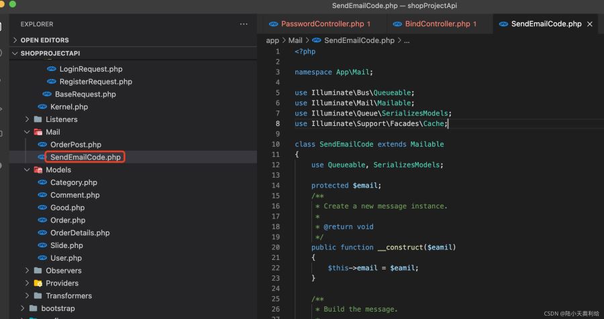Click the Providers folder icon
The width and height of the screenshot is (604, 319).
[x=38, y=283]
